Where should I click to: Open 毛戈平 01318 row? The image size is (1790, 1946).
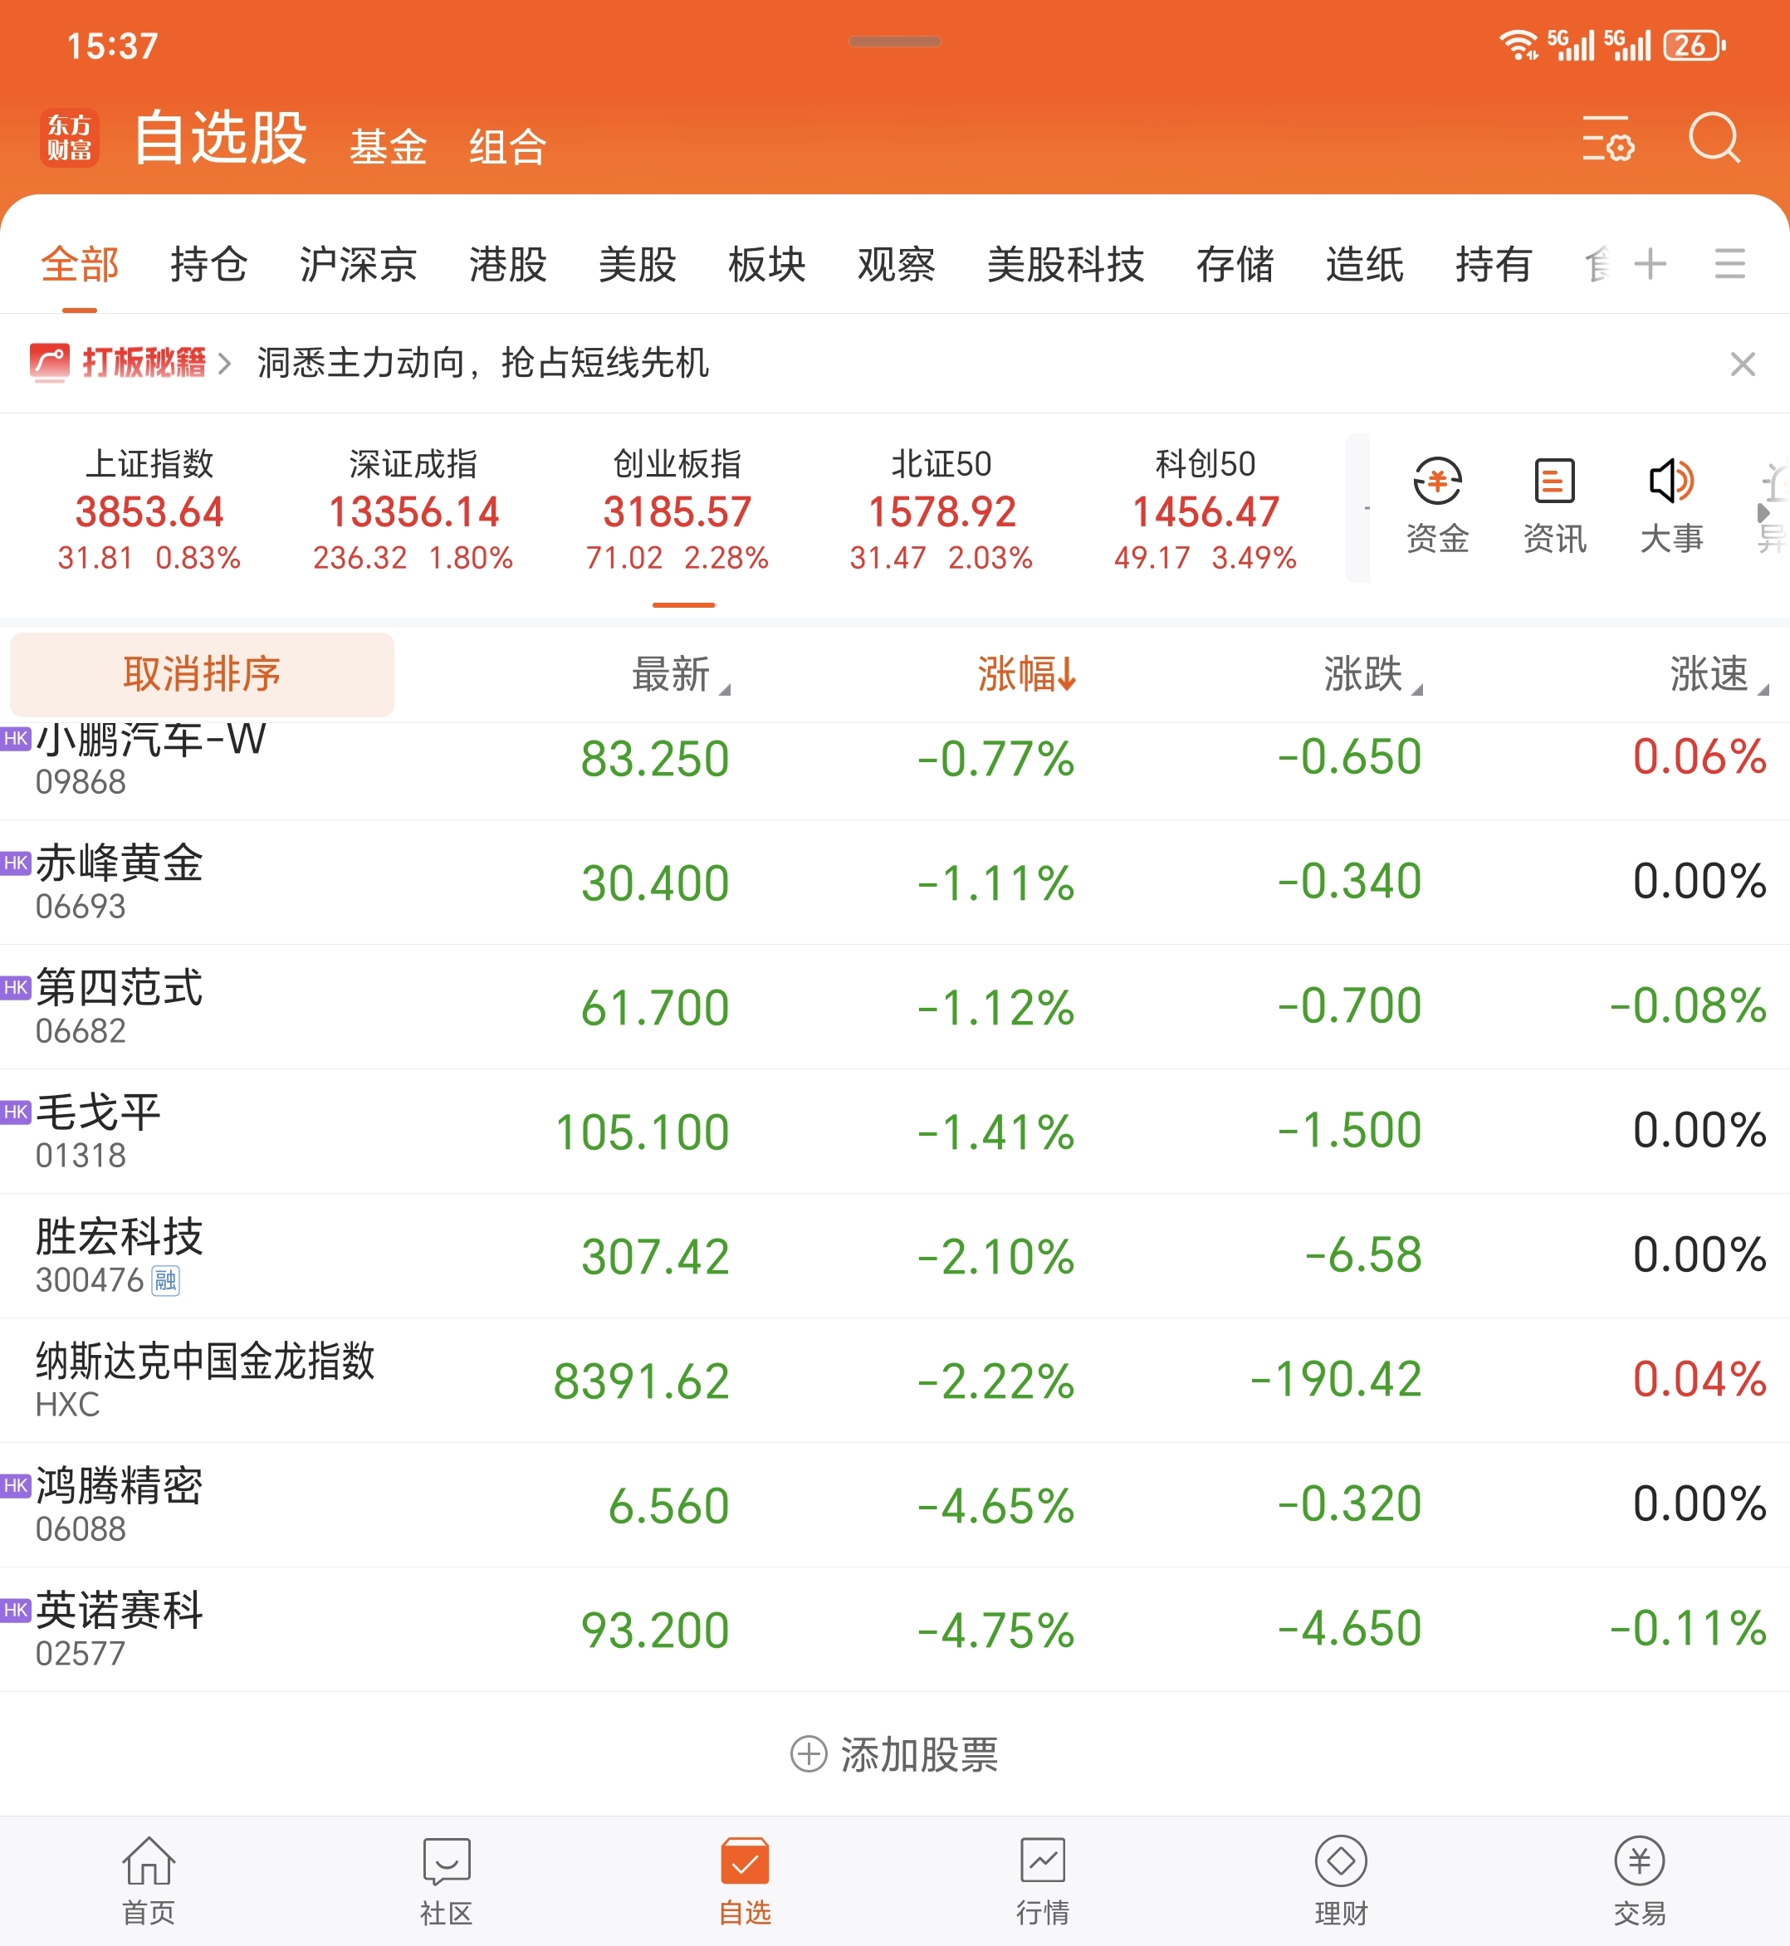pos(895,1132)
